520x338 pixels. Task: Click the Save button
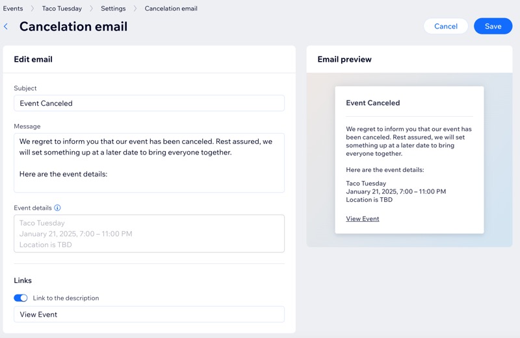(x=493, y=26)
